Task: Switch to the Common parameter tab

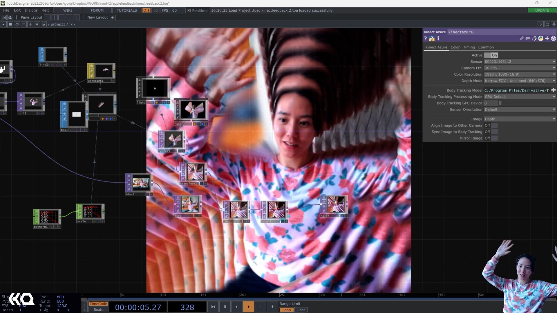Action: pos(486,47)
